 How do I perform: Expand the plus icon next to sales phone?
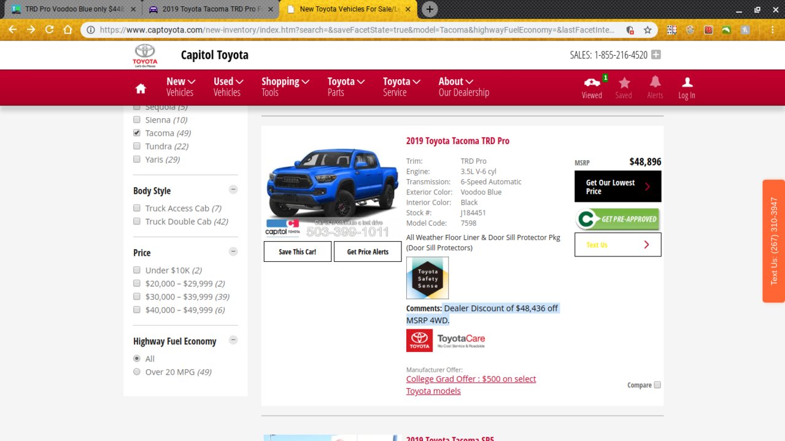656,55
